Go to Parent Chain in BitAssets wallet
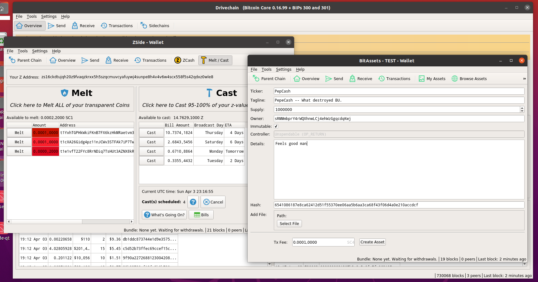538x282 pixels. 269,79
